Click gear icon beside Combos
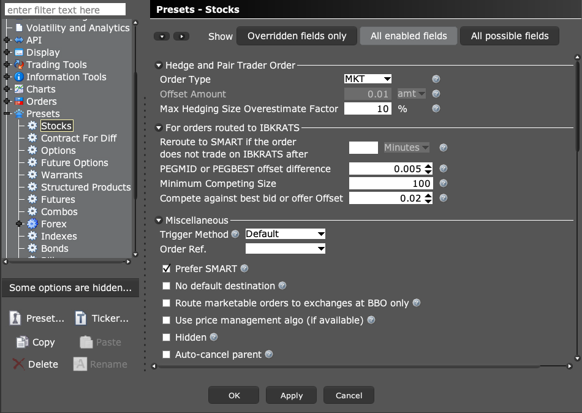 (32, 211)
